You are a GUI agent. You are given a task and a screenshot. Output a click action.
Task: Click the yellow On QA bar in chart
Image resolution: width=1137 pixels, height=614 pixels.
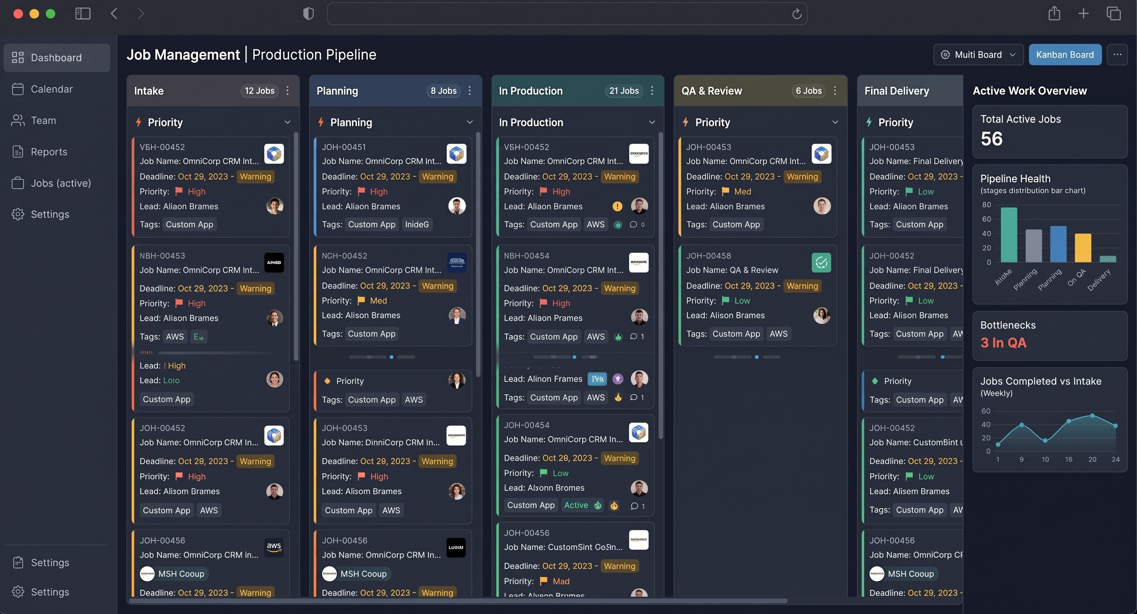[x=1083, y=248]
